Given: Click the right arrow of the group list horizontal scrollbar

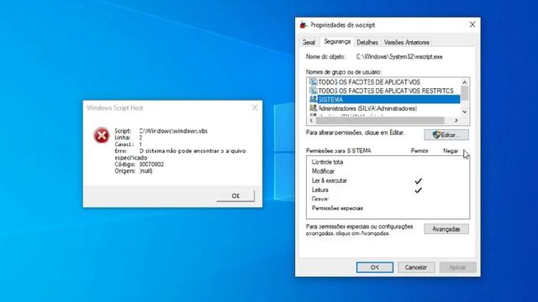Looking at the screenshot, I should (456, 121).
